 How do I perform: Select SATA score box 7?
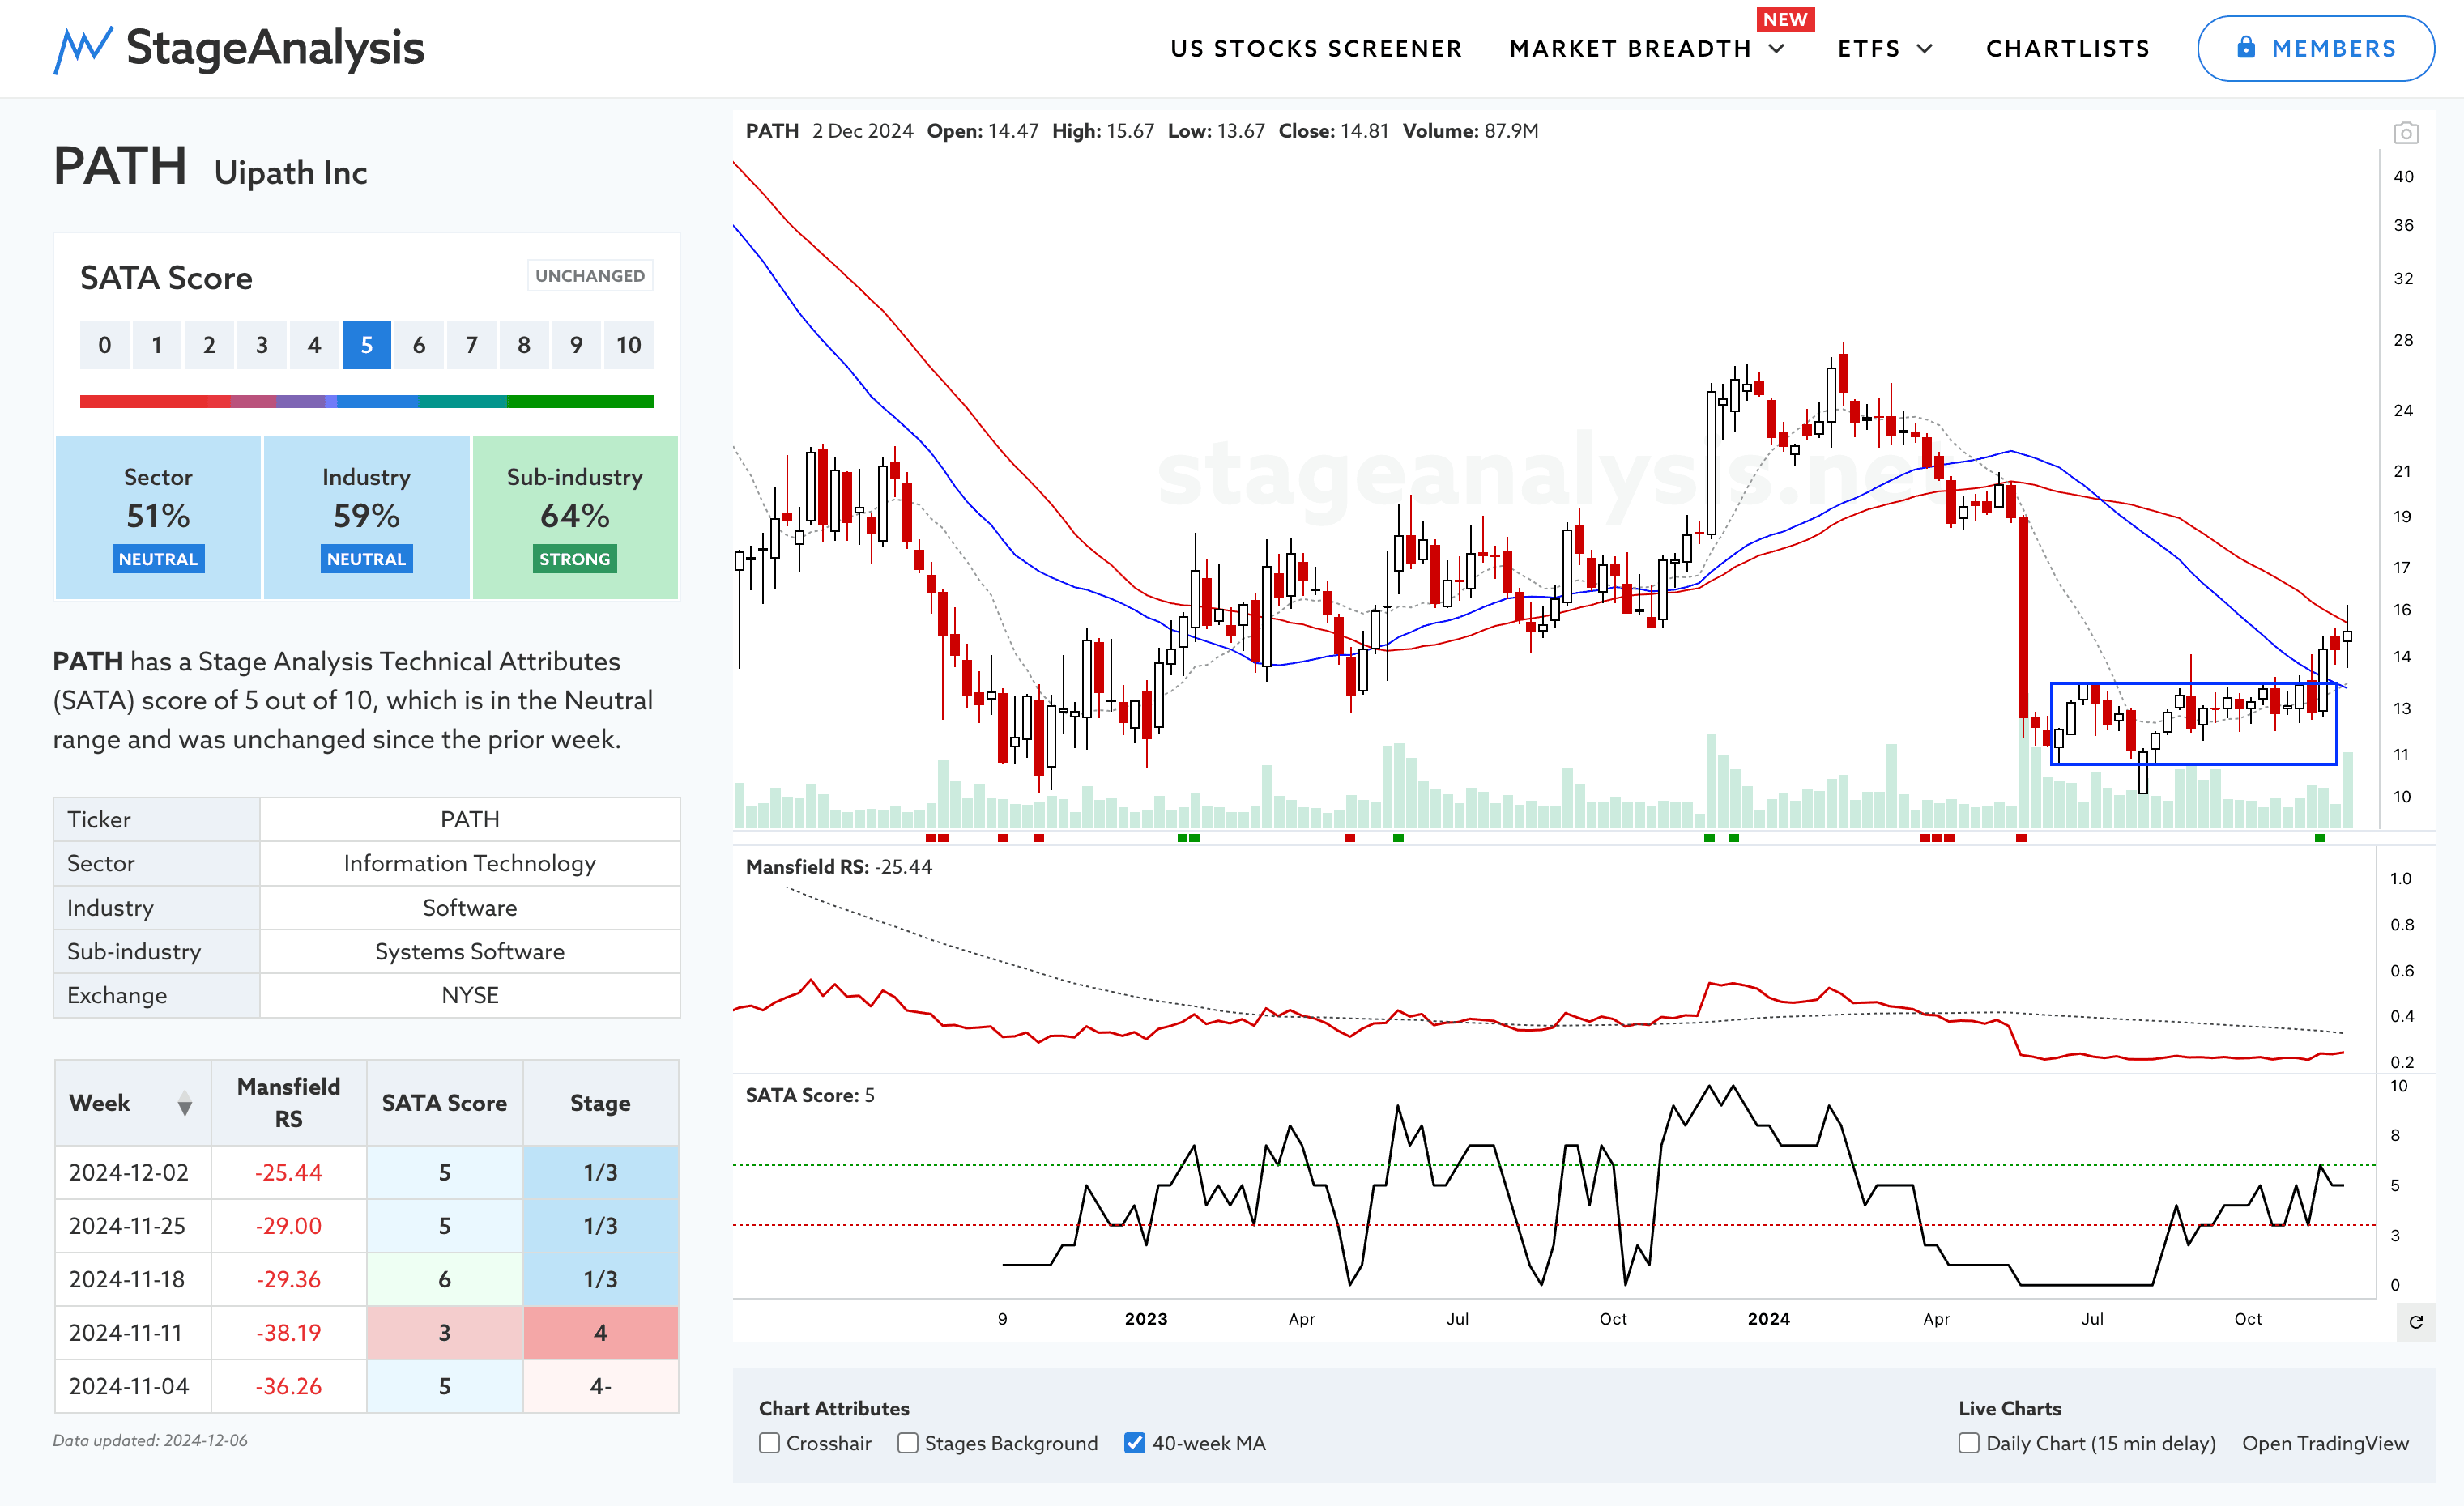[471, 345]
